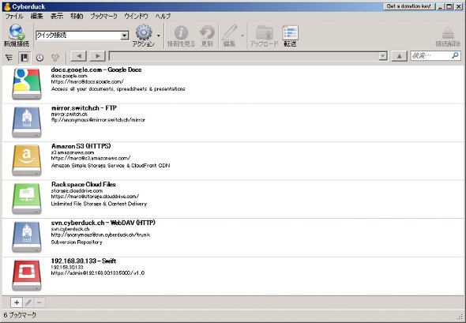Add a new bookmark with plus button

point(17,302)
